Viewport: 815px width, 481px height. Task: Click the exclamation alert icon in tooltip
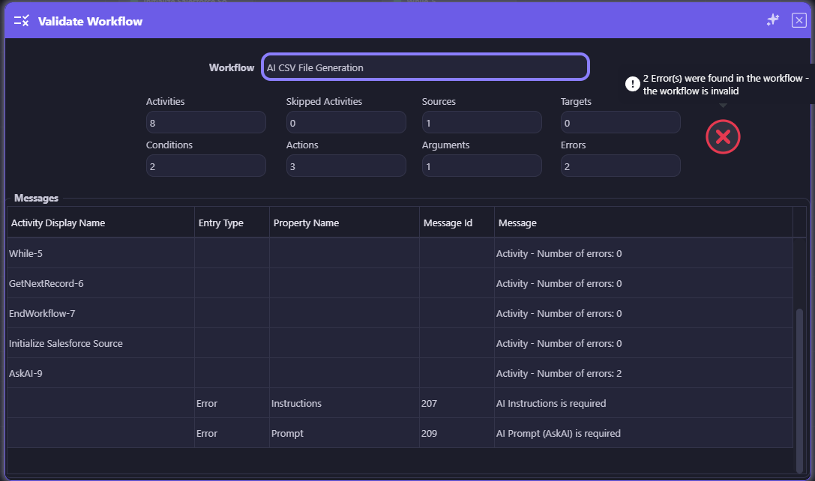(x=632, y=84)
